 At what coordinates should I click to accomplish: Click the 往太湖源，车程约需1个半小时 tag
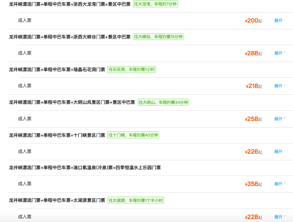[136, 200]
